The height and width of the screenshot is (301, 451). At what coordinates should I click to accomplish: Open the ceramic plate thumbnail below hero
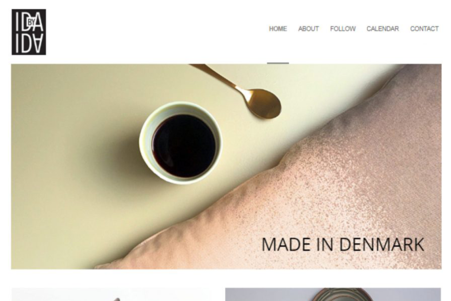(333, 294)
